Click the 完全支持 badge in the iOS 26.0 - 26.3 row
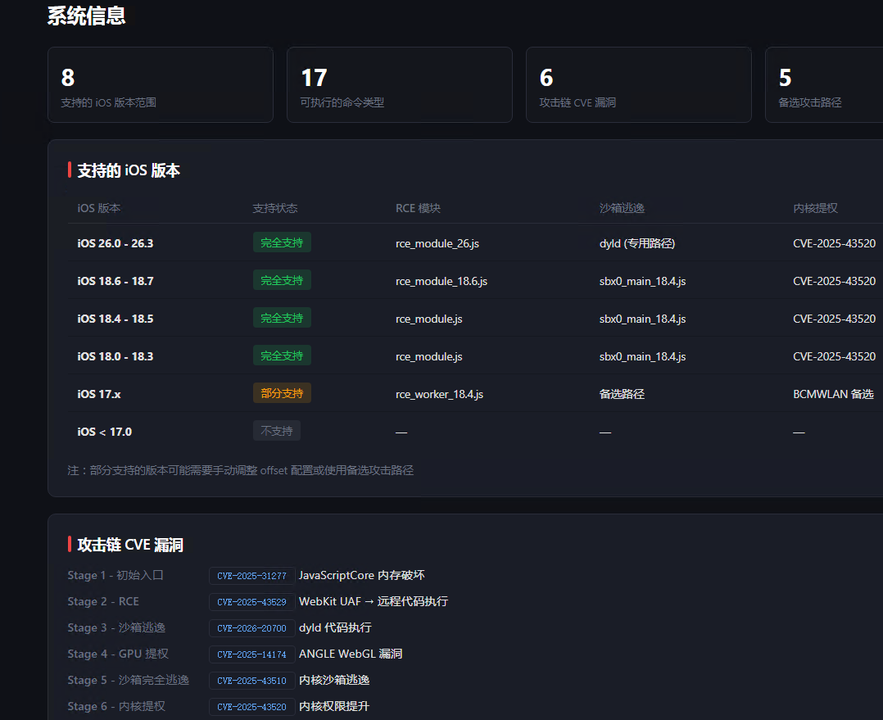883x720 pixels. click(x=282, y=242)
